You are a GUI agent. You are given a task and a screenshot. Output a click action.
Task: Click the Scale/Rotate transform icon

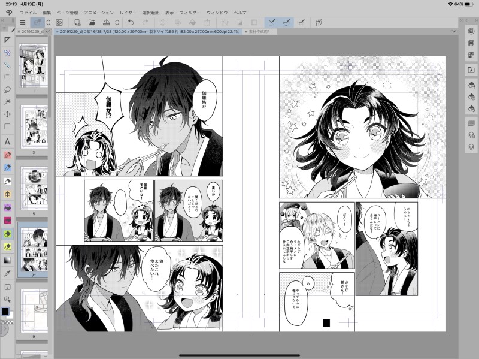point(207,22)
